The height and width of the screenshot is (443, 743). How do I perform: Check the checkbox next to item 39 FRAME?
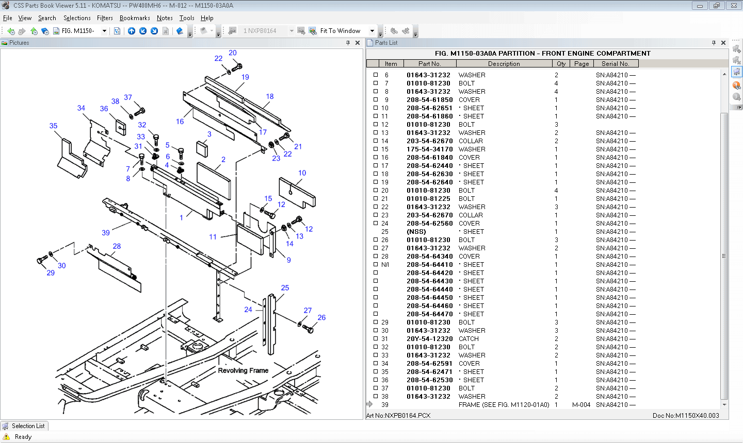click(x=375, y=404)
